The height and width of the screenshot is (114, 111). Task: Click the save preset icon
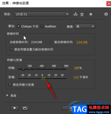[x=76, y=14]
